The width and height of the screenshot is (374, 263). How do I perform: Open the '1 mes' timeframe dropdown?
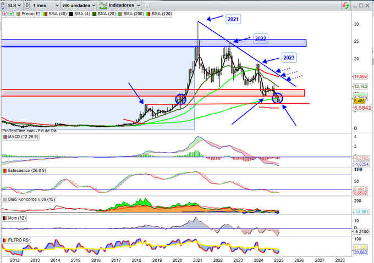(46, 5)
